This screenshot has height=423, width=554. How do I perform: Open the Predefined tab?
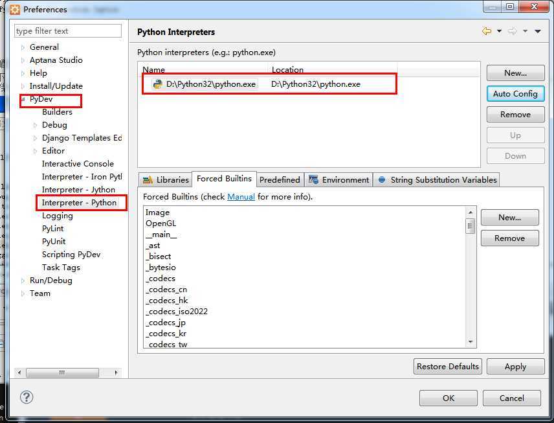coord(280,179)
